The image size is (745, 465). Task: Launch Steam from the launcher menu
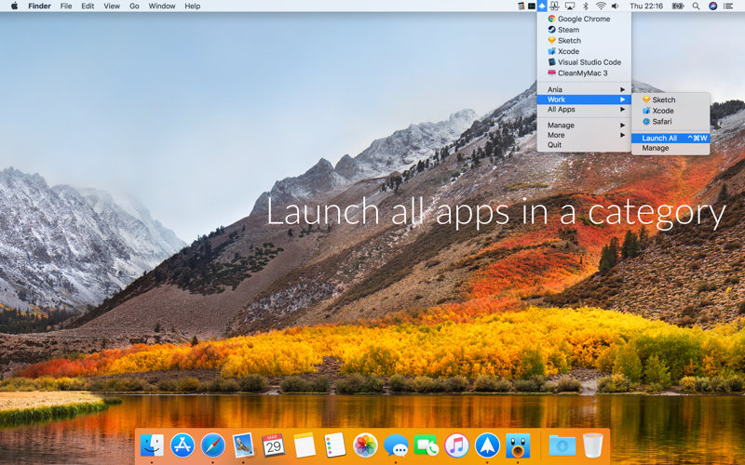click(x=584, y=30)
